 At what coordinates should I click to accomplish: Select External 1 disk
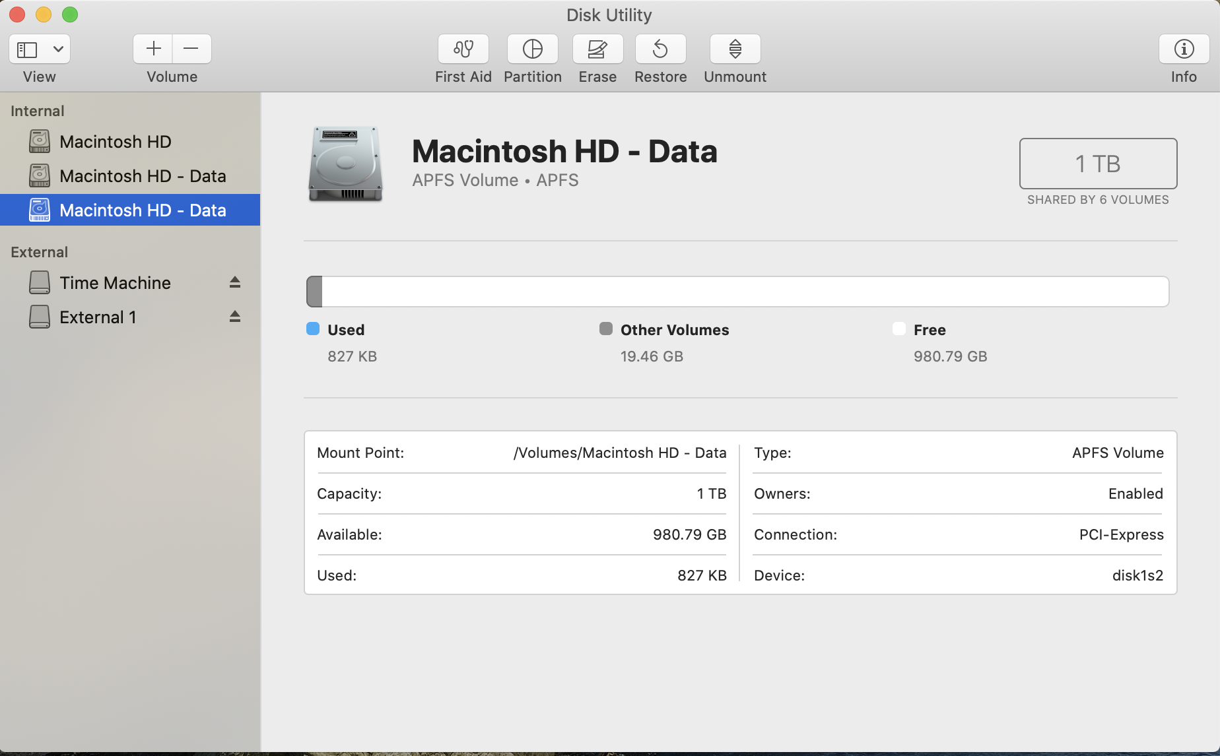(x=130, y=317)
